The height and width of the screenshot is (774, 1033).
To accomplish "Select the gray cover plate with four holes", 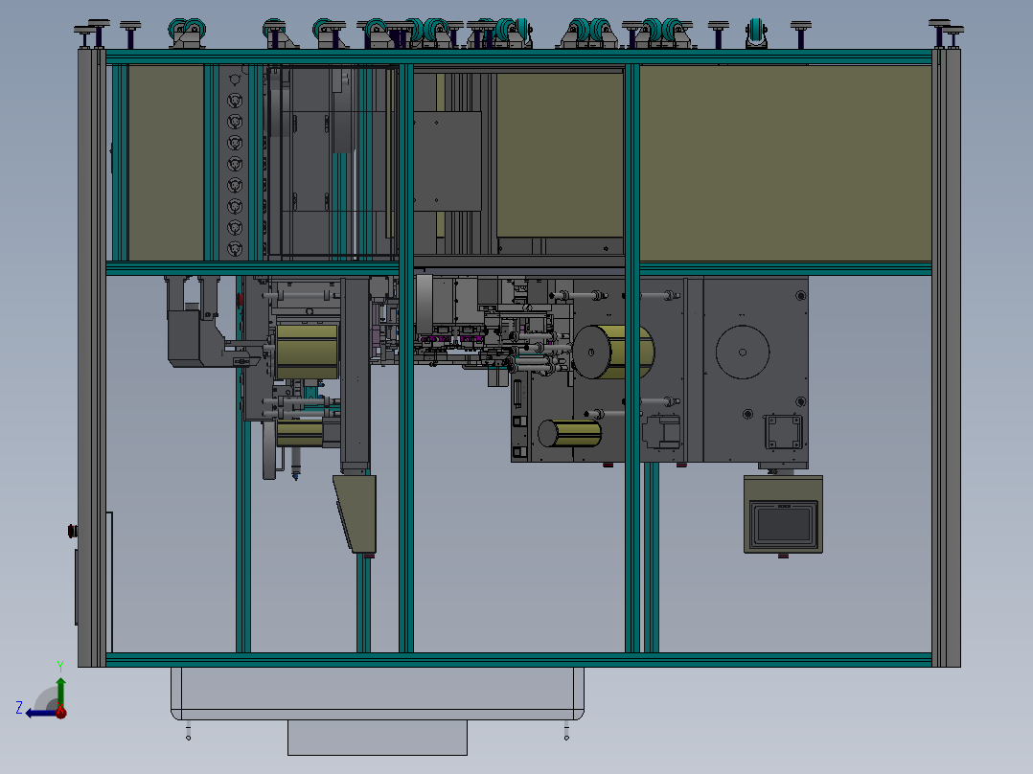I will coord(448,161).
